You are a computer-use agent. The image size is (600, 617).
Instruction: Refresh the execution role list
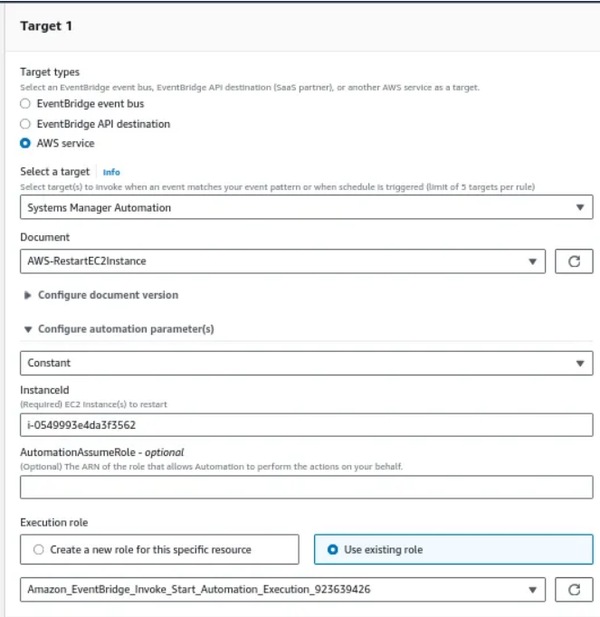pyautogui.click(x=574, y=590)
